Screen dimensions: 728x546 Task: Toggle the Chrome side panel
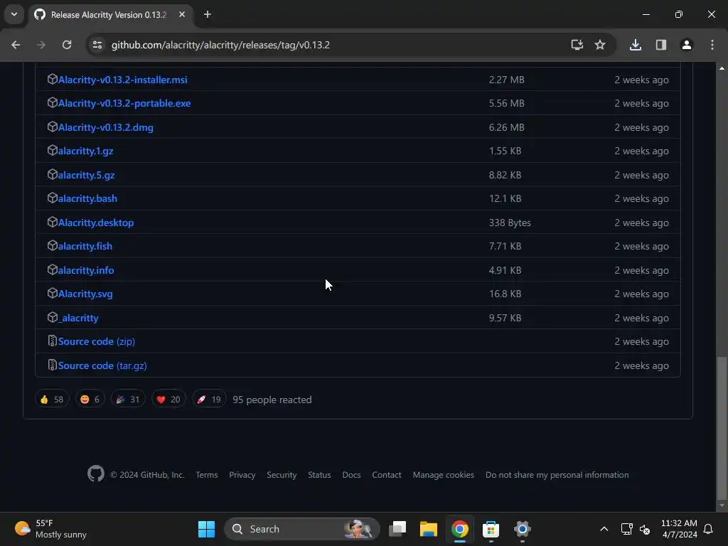click(660, 45)
